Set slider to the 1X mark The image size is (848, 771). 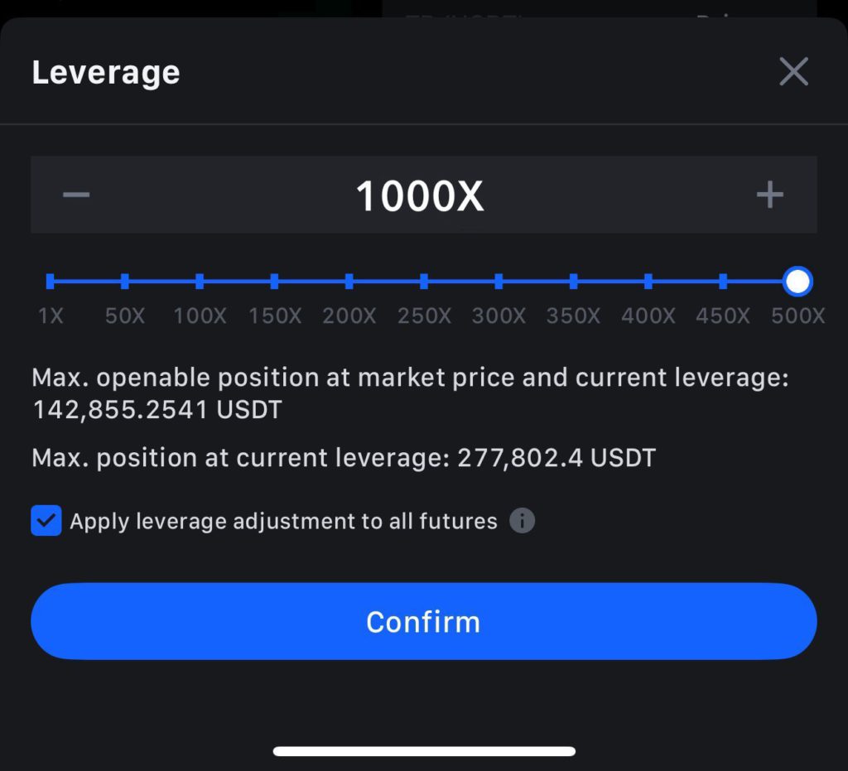[x=51, y=282]
